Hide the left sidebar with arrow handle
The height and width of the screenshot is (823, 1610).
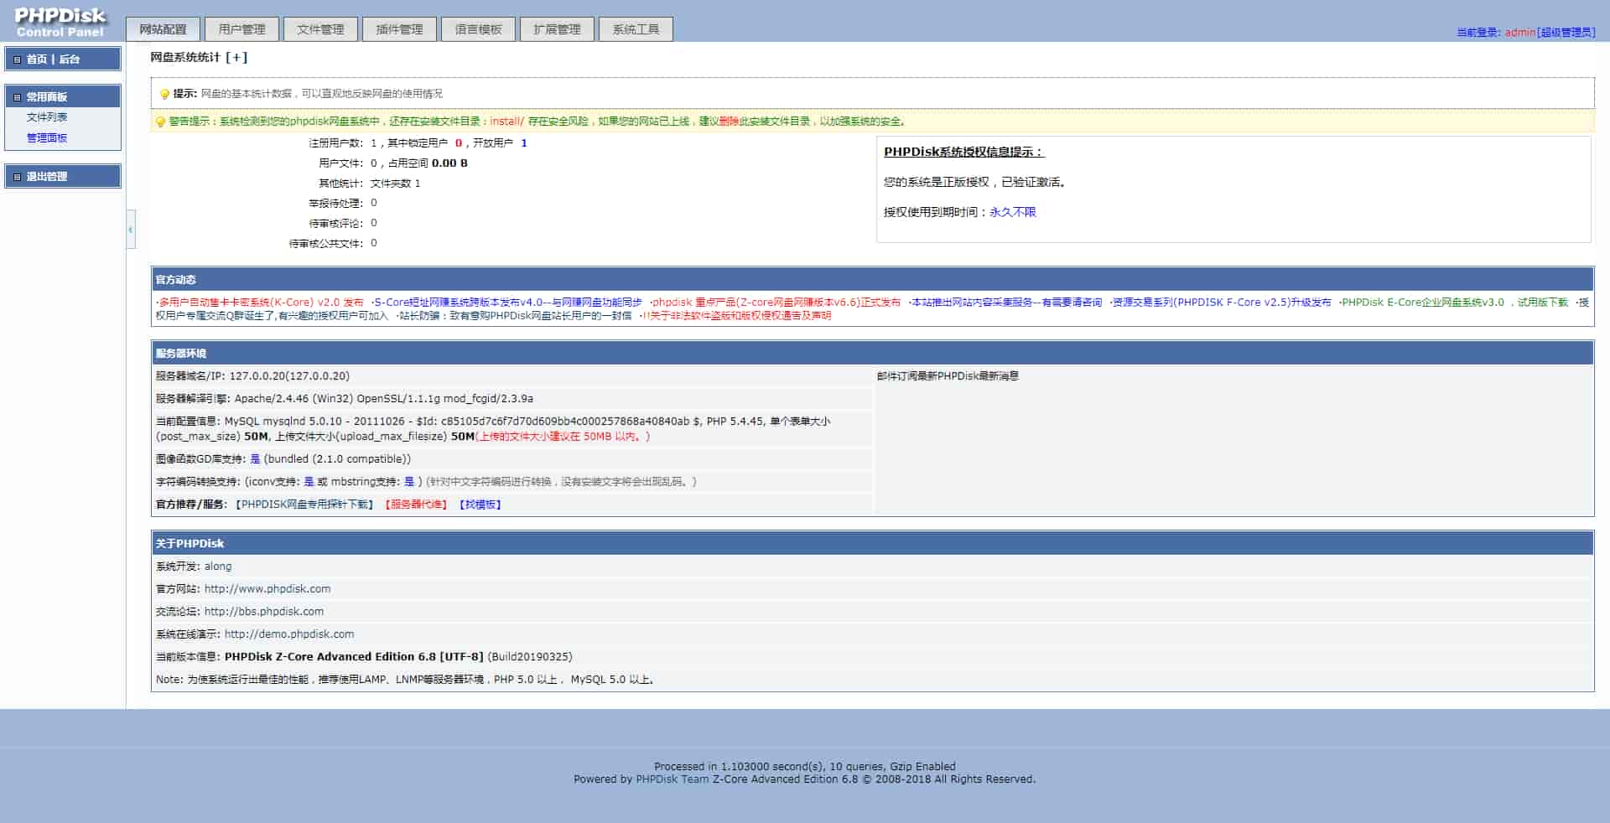131,230
